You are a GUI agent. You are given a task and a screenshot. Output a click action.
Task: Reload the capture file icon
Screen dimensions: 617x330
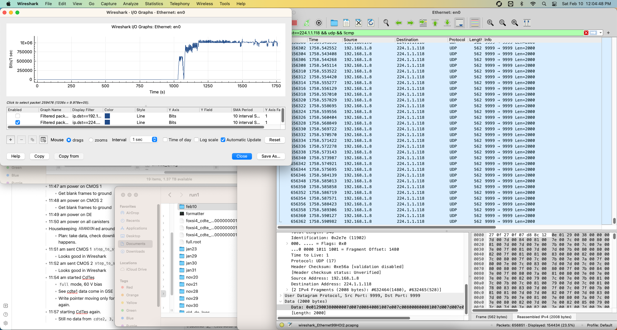(371, 23)
